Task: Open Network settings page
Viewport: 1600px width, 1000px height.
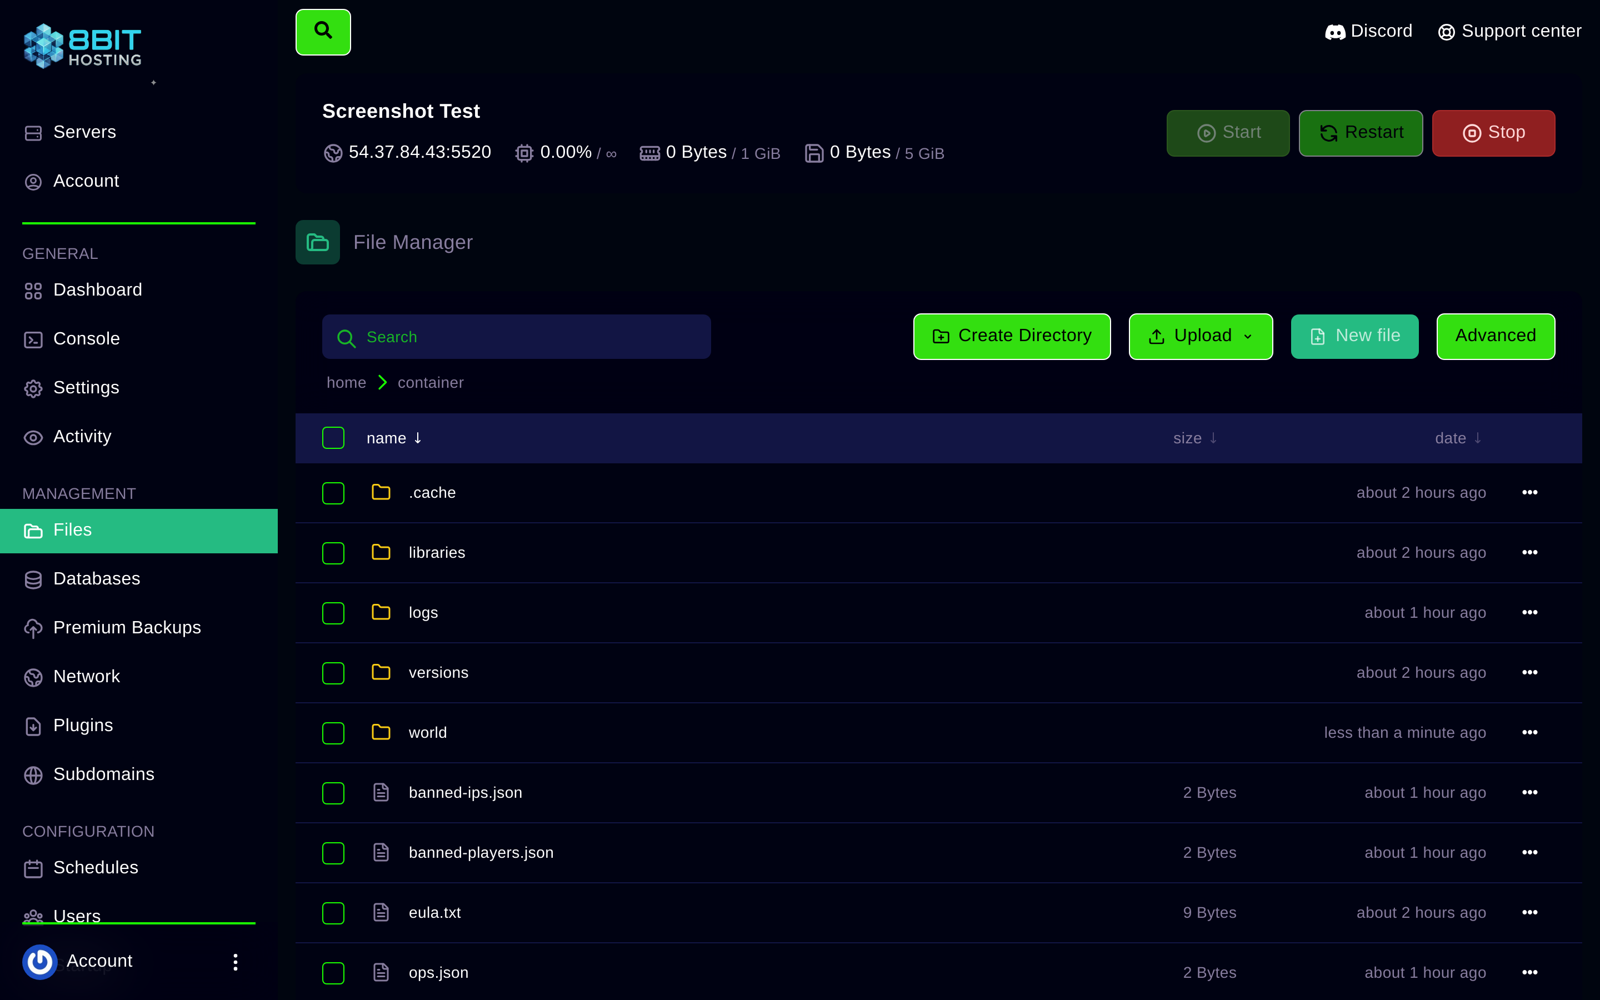Action: pos(72,677)
